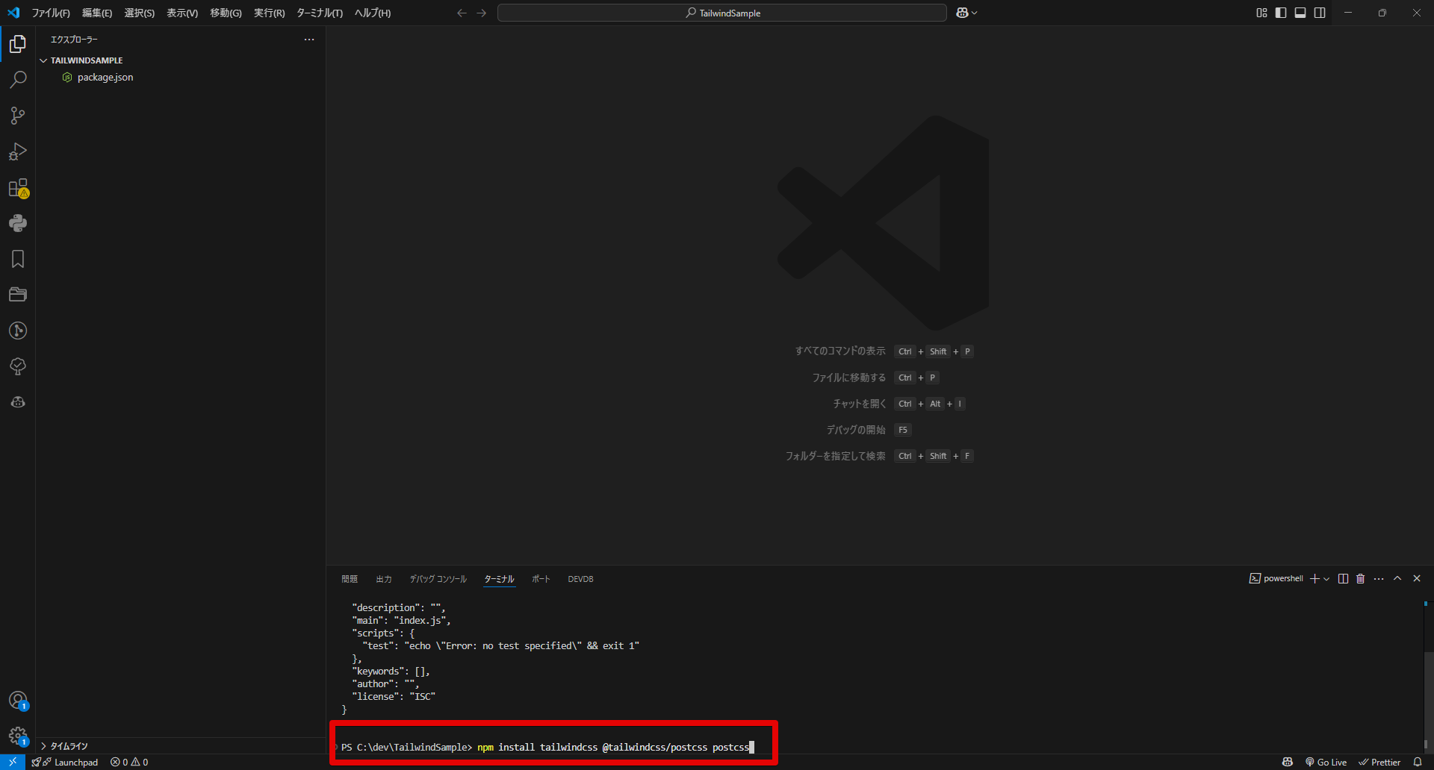Toggle the secondary side bar visibility
Viewport: 1434px width, 770px height.
[1320, 13]
